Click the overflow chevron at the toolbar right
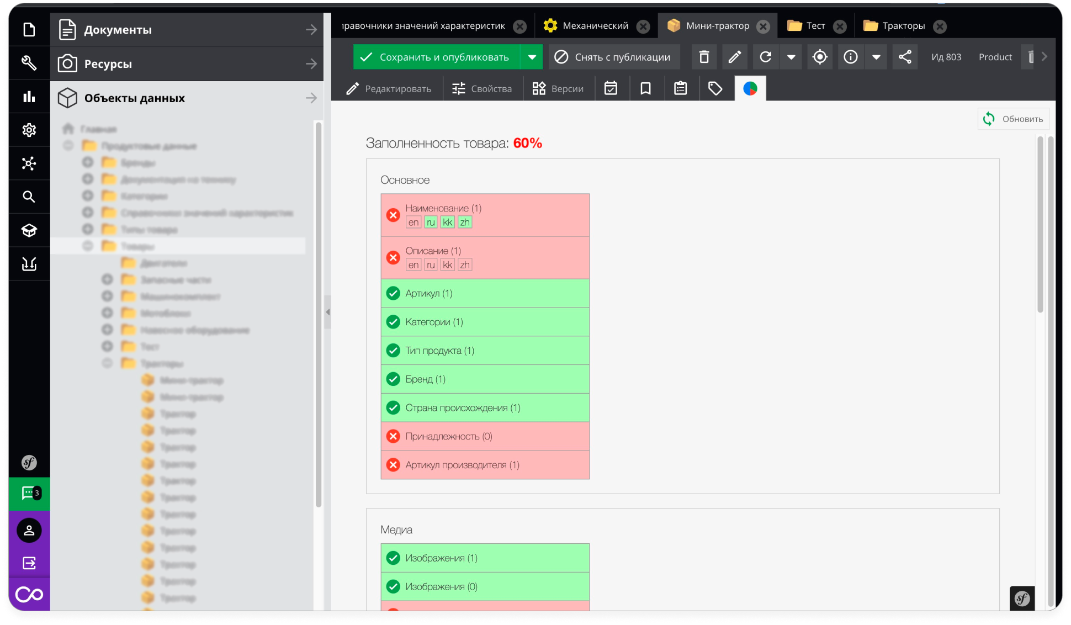Viewport: 1071px width, 625px height. pyautogui.click(x=1044, y=57)
